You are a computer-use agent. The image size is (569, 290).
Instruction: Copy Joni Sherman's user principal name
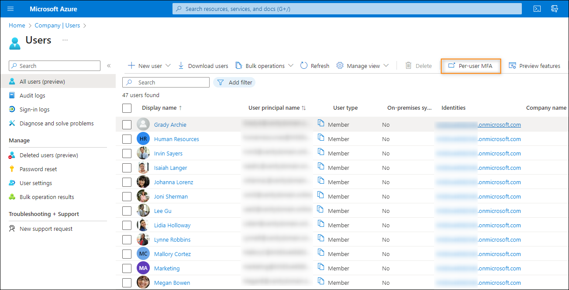(321, 195)
